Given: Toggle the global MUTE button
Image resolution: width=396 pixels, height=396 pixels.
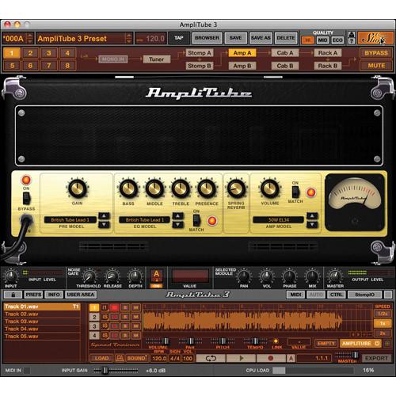Looking at the screenshot, I should click(376, 66).
